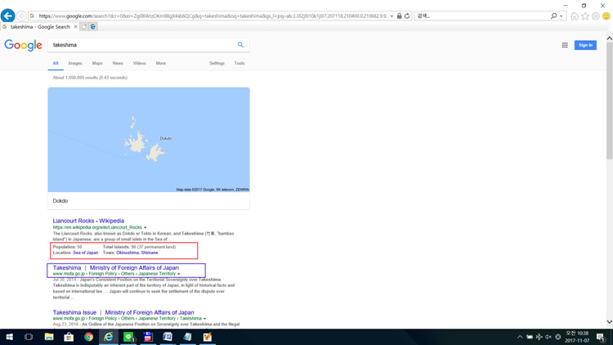
Task: Click the Dokdo map thumbnail
Action: [149, 140]
